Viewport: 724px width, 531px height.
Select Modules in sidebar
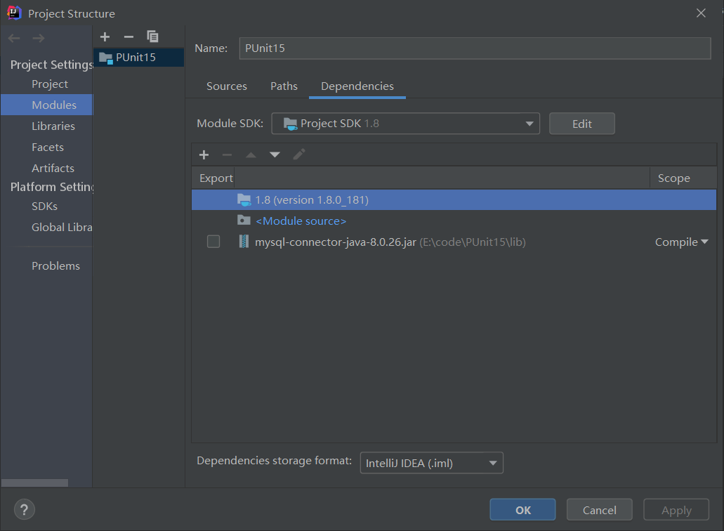coord(46,105)
